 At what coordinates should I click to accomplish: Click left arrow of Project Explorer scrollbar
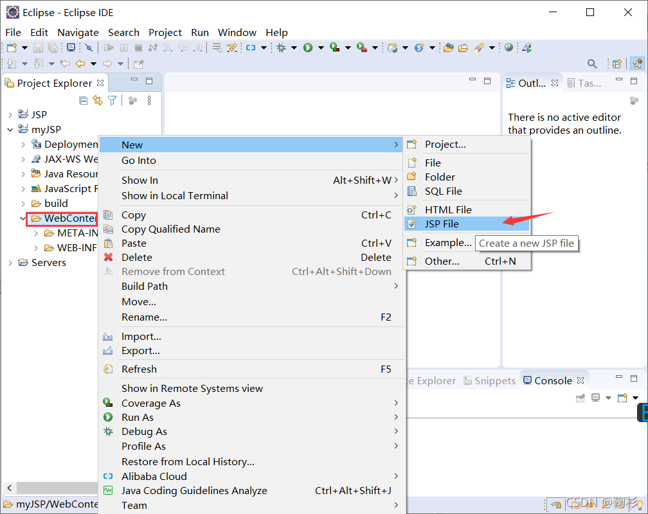click(10, 488)
